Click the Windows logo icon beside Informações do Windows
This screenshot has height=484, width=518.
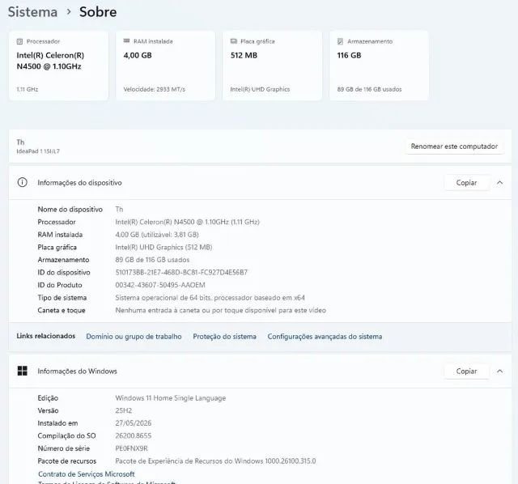[x=22, y=371]
